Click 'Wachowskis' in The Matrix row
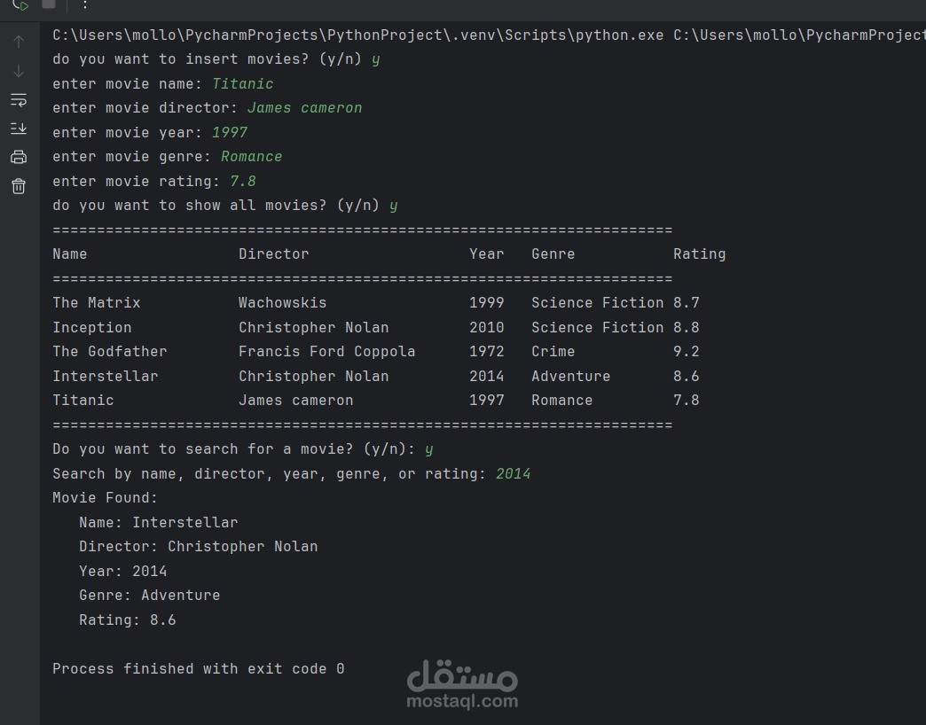This screenshot has height=725, width=926. 282,303
